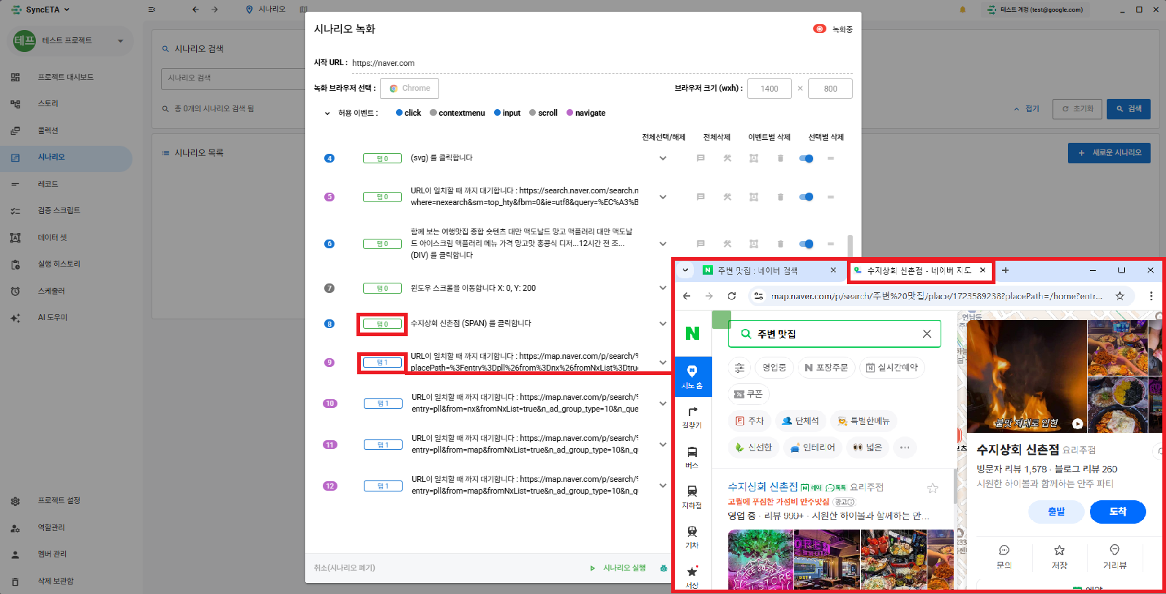
Task: Click the browser width field showing 1400
Action: (x=770, y=89)
